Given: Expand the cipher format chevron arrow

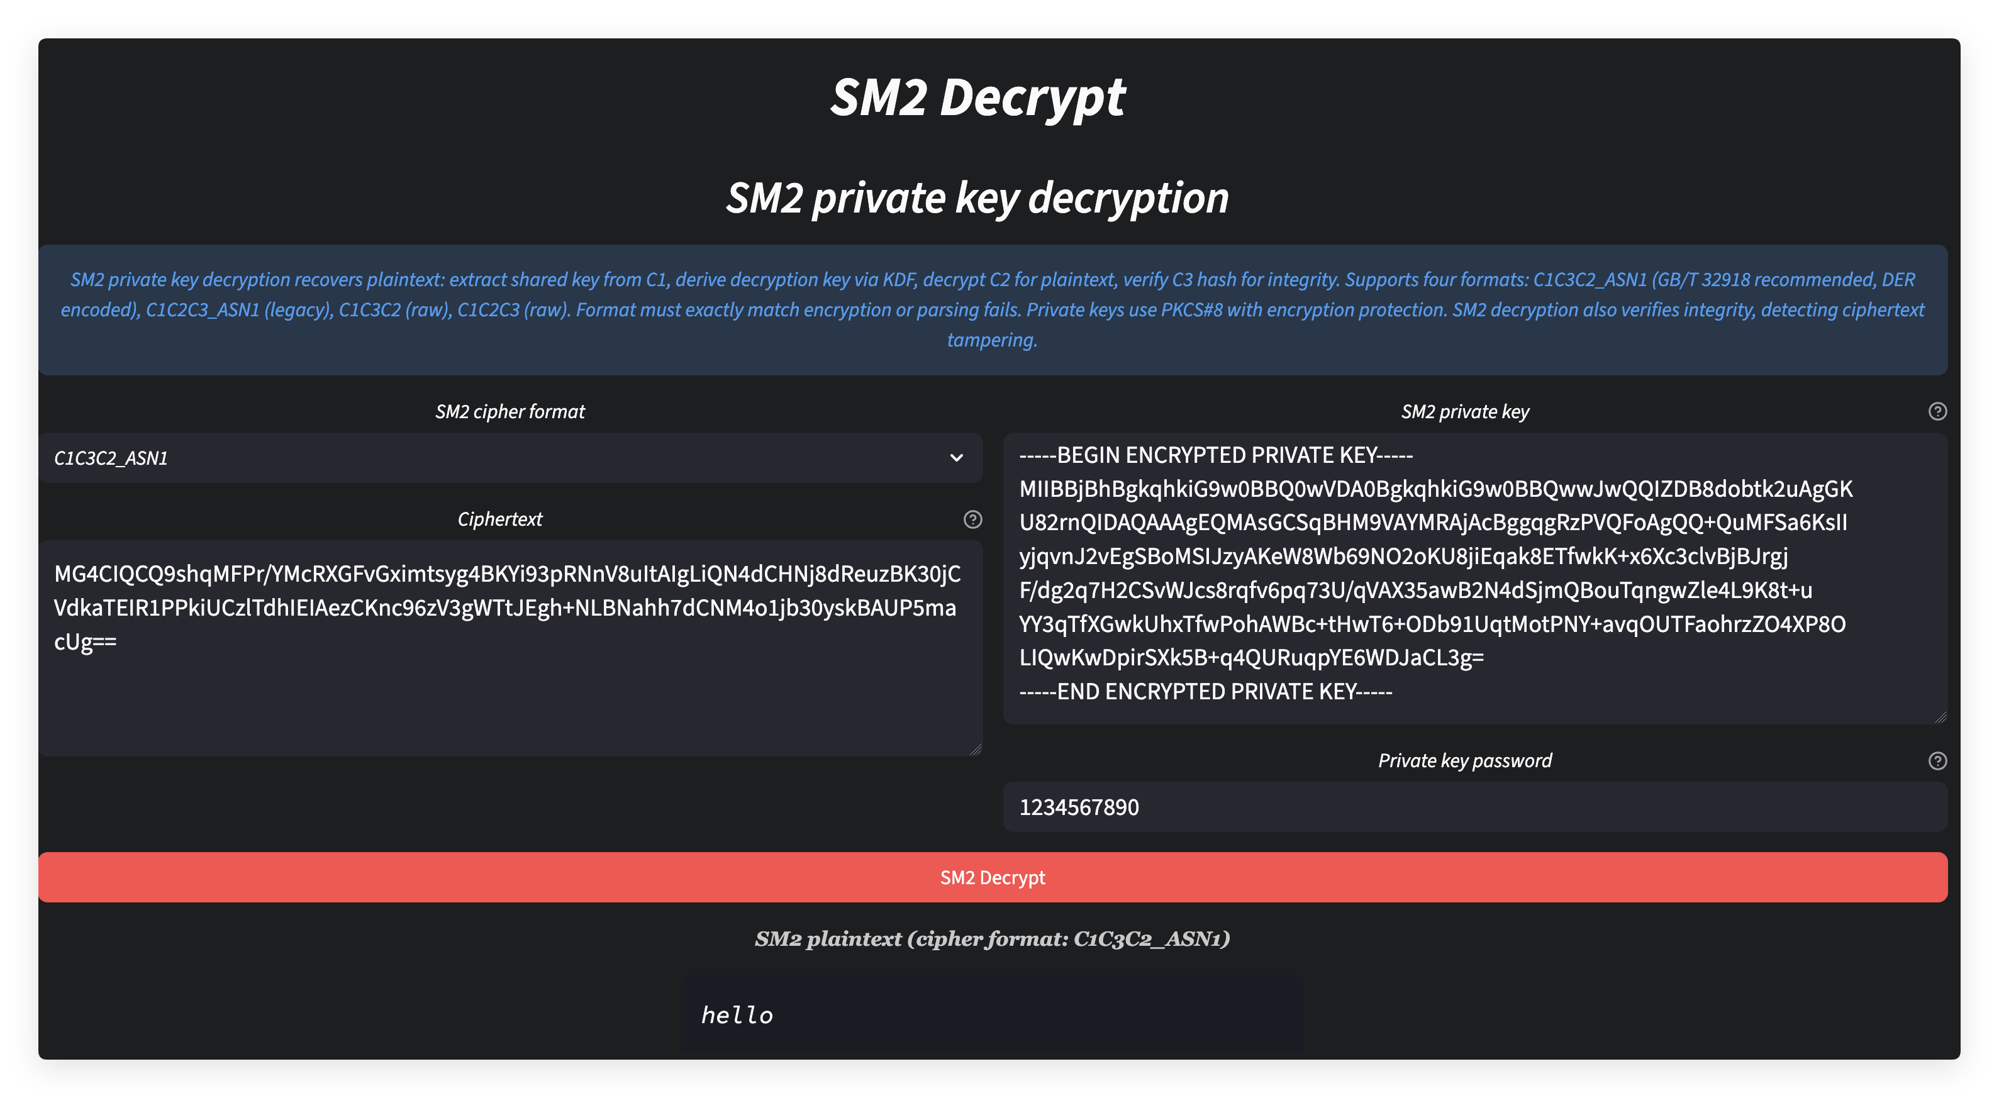Looking at the screenshot, I should point(956,458).
